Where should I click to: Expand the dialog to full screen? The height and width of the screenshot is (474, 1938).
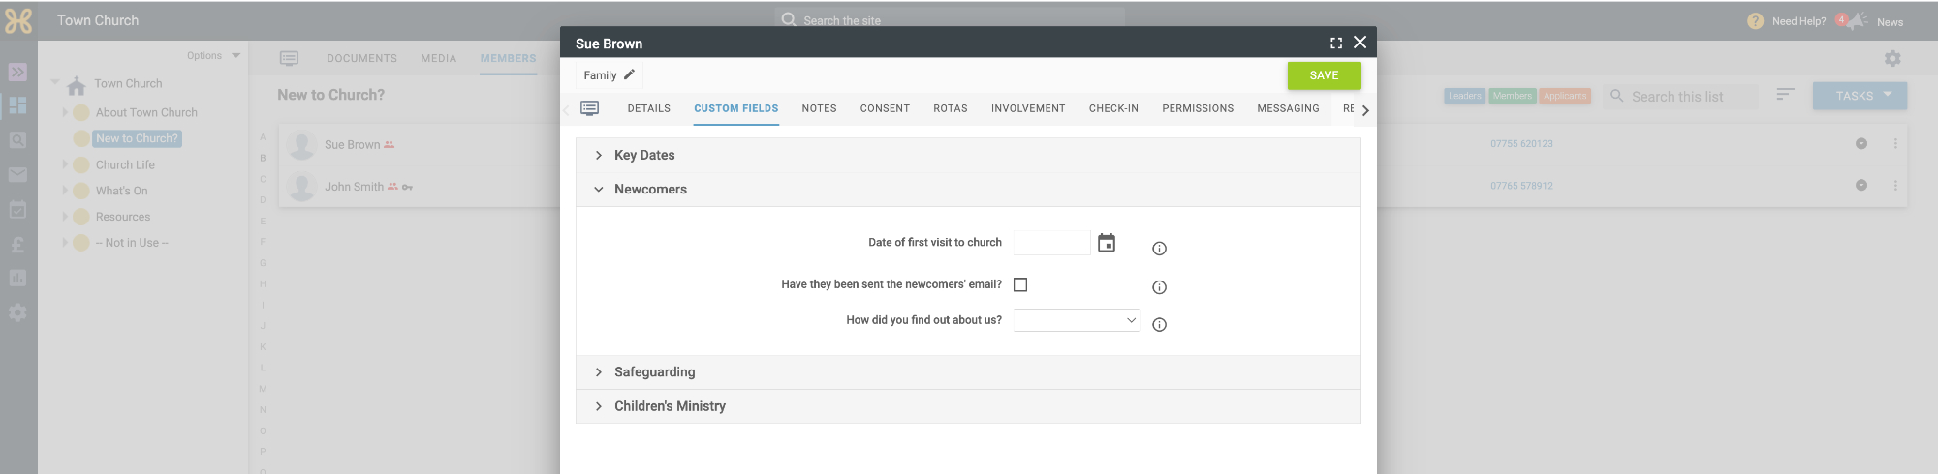1336,43
